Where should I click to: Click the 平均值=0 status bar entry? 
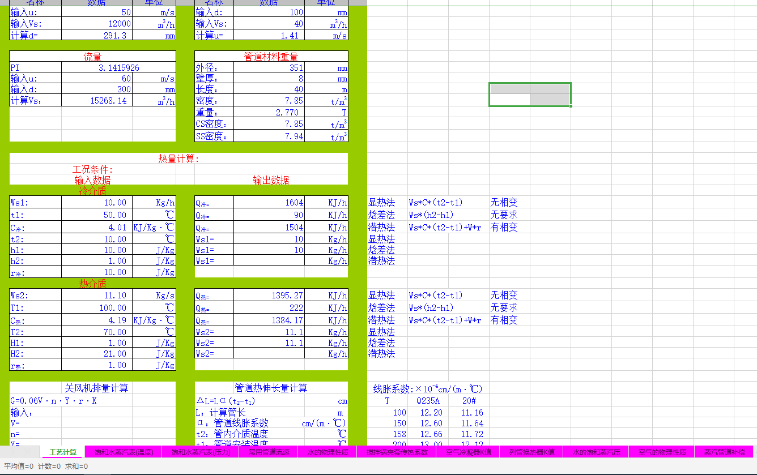point(19,467)
